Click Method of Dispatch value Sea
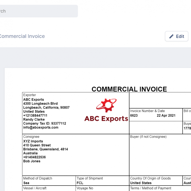Screen dimensions: 191x191 click(x=26, y=183)
